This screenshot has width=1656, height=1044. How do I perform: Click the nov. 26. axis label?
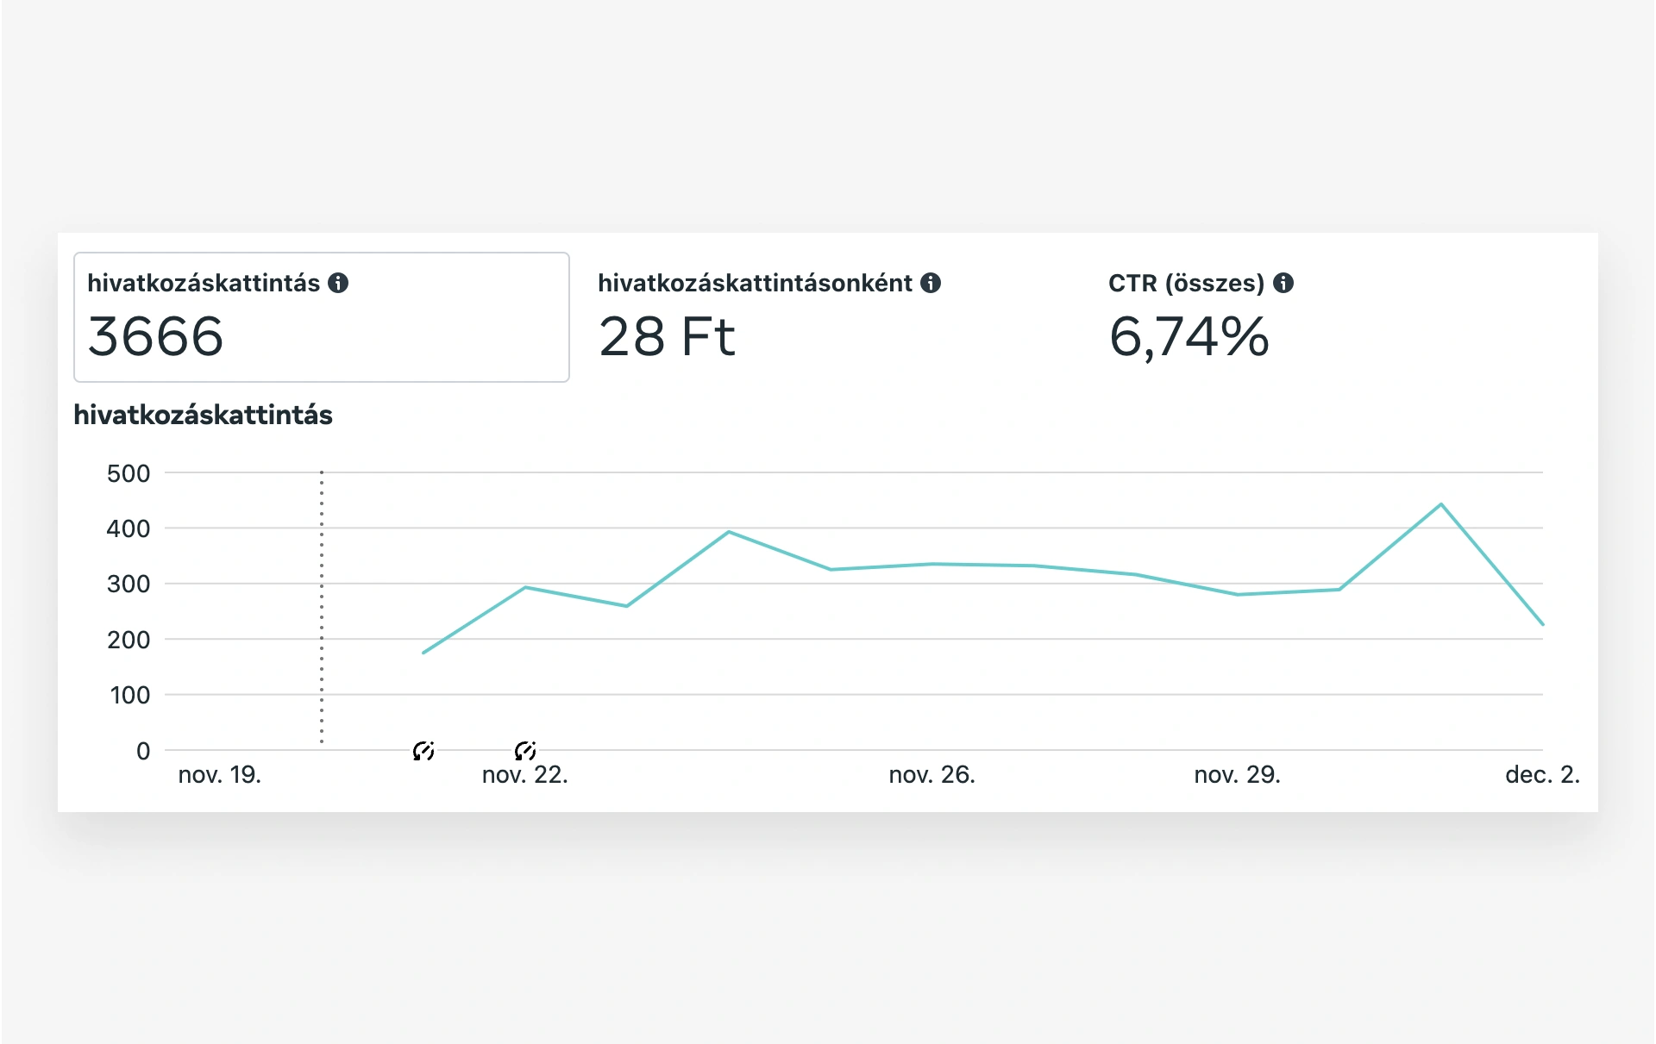[931, 774]
